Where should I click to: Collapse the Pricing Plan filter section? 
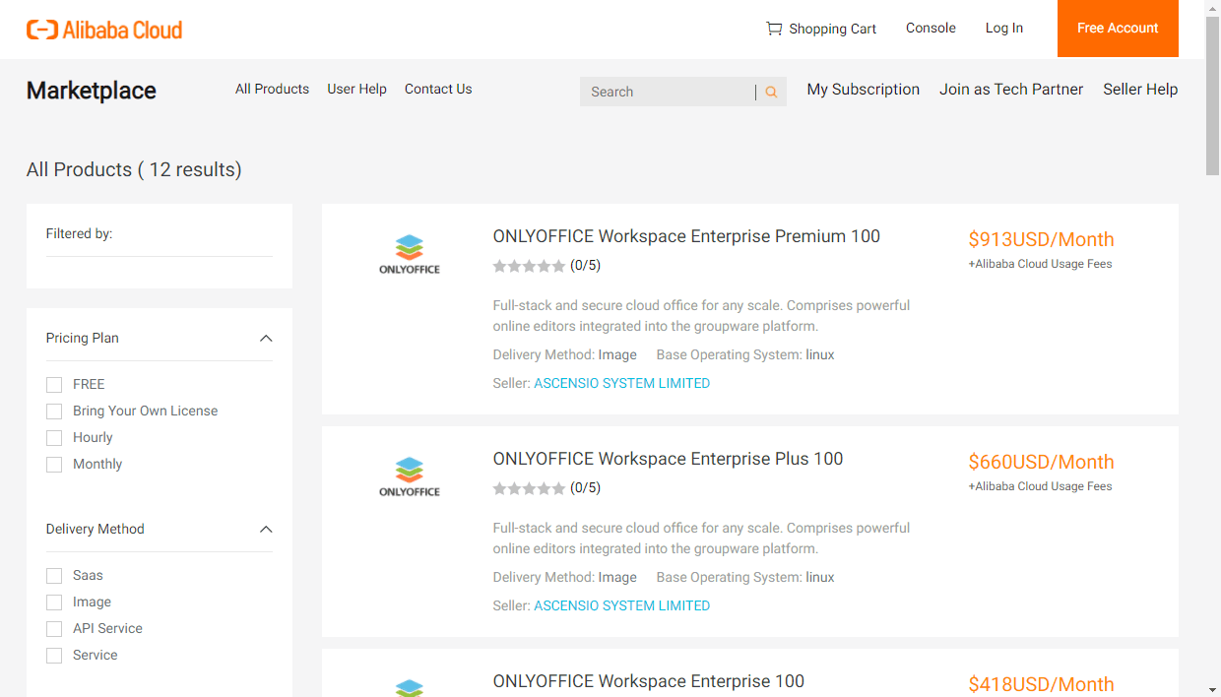click(266, 338)
